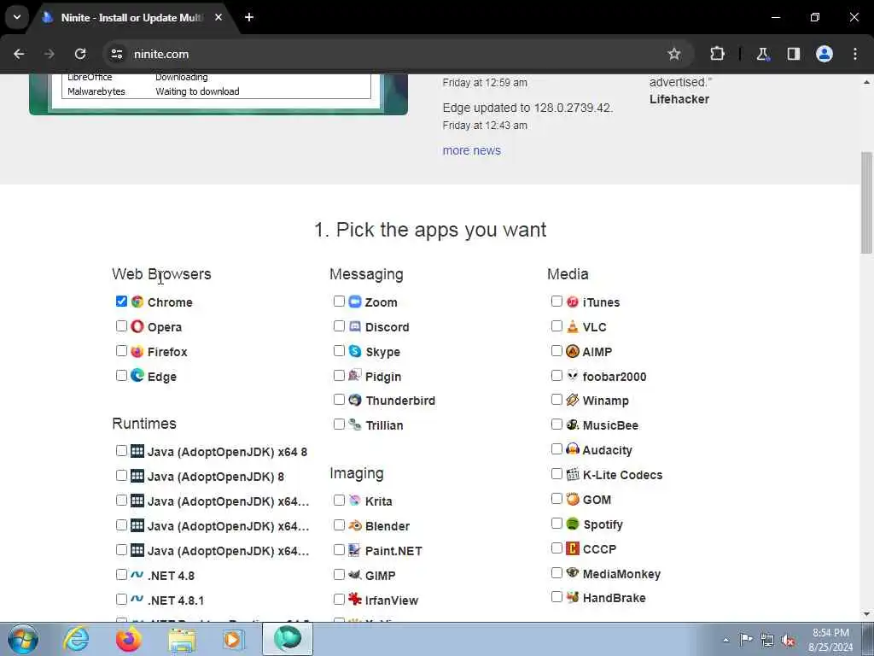Click the taskbar clock showing 8:54 PM
Viewport: 874px width, 656px height.
click(x=830, y=640)
